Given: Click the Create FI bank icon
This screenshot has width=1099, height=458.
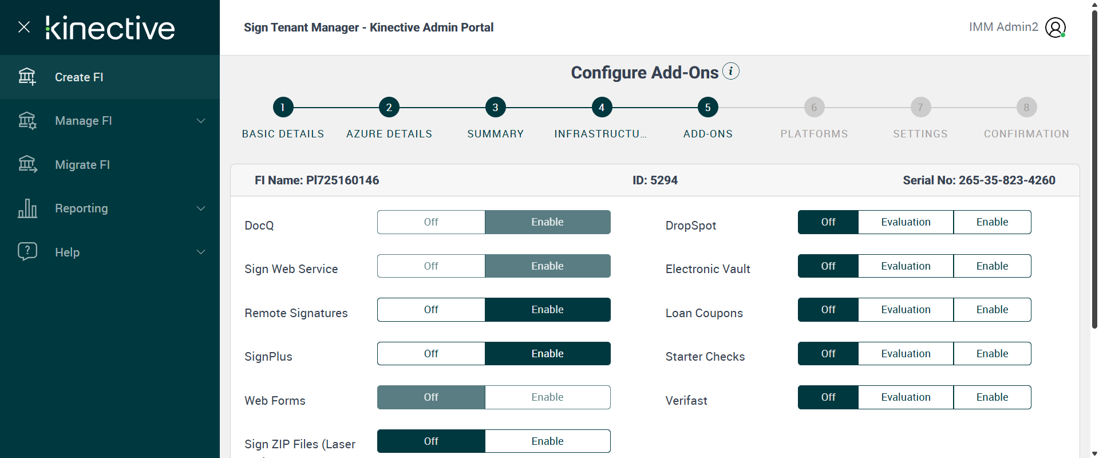Looking at the screenshot, I should [27, 77].
